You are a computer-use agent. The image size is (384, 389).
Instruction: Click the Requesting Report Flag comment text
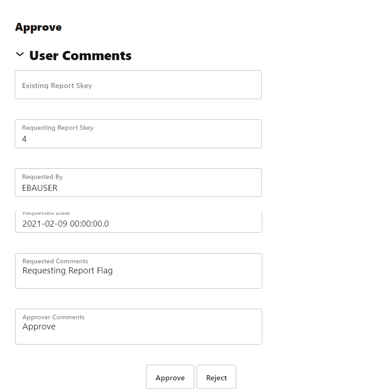(68, 270)
